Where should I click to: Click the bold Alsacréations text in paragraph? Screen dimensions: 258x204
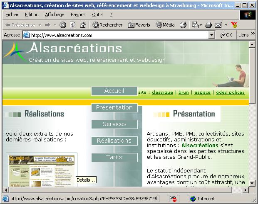click(200, 145)
